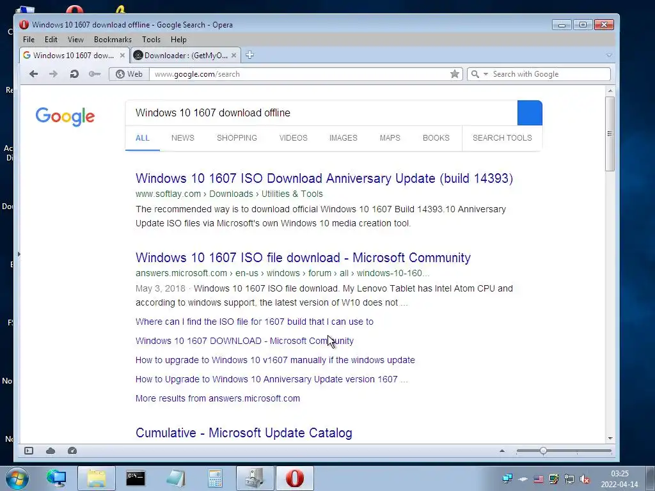Adjust the zoom slider handle
Viewport: 655px width, 491px height.
[543, 451]
